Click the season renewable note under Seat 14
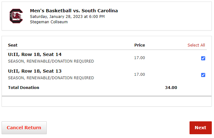Image resolution: width=214 pixels, height=138 pixels. coord(51,61)
